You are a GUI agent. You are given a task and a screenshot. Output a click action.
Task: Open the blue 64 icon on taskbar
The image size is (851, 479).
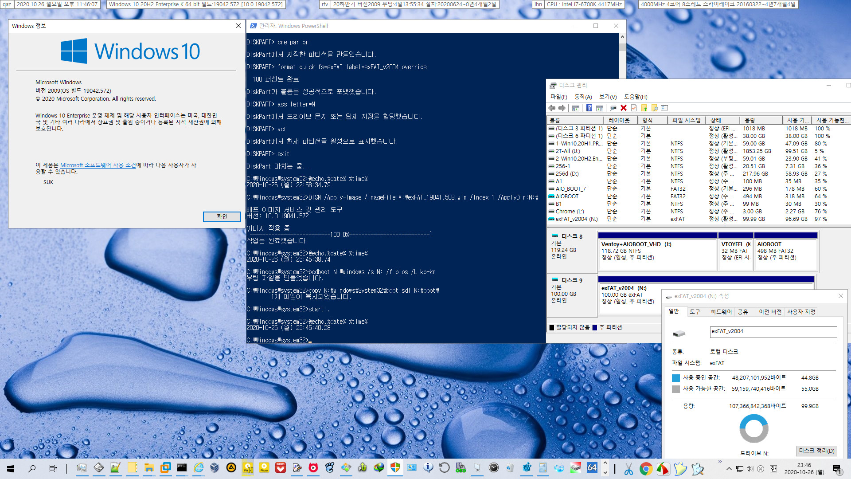592,467
